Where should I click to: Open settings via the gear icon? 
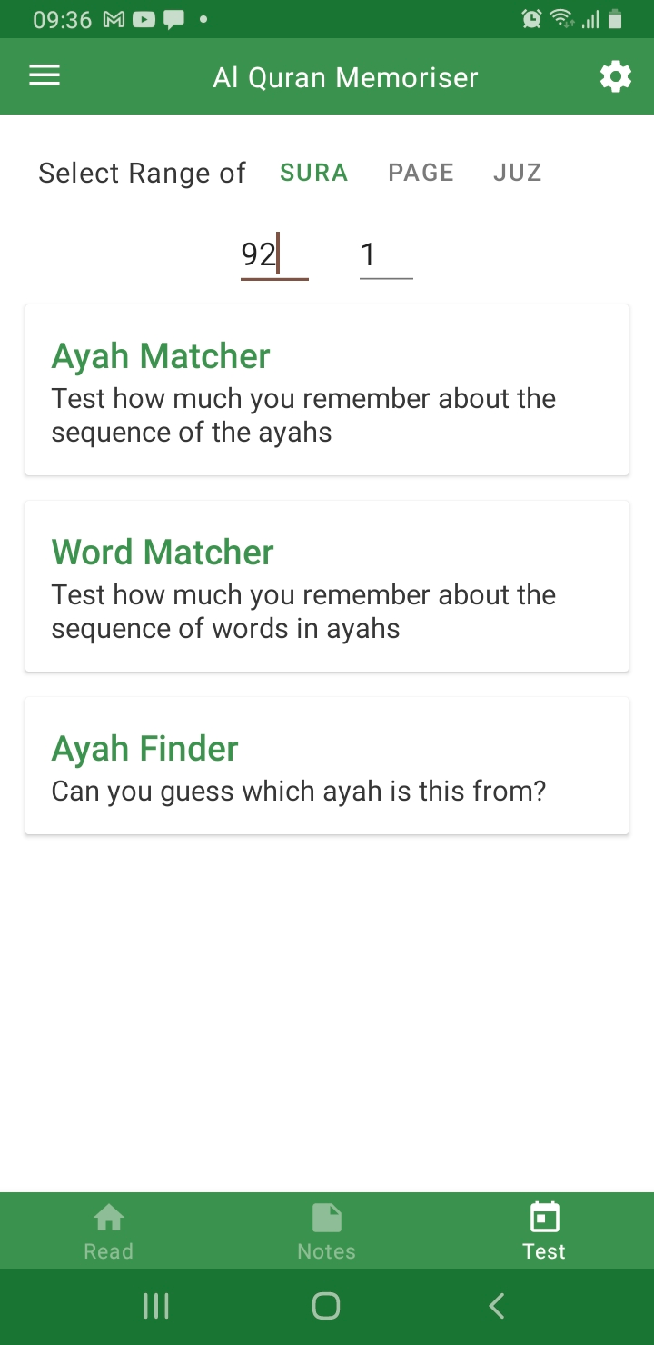point(616,77)
